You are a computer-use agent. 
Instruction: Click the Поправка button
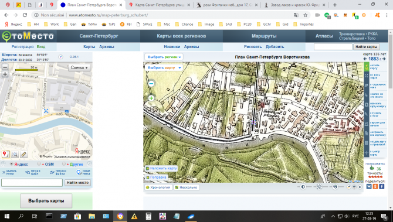point(155,177)
